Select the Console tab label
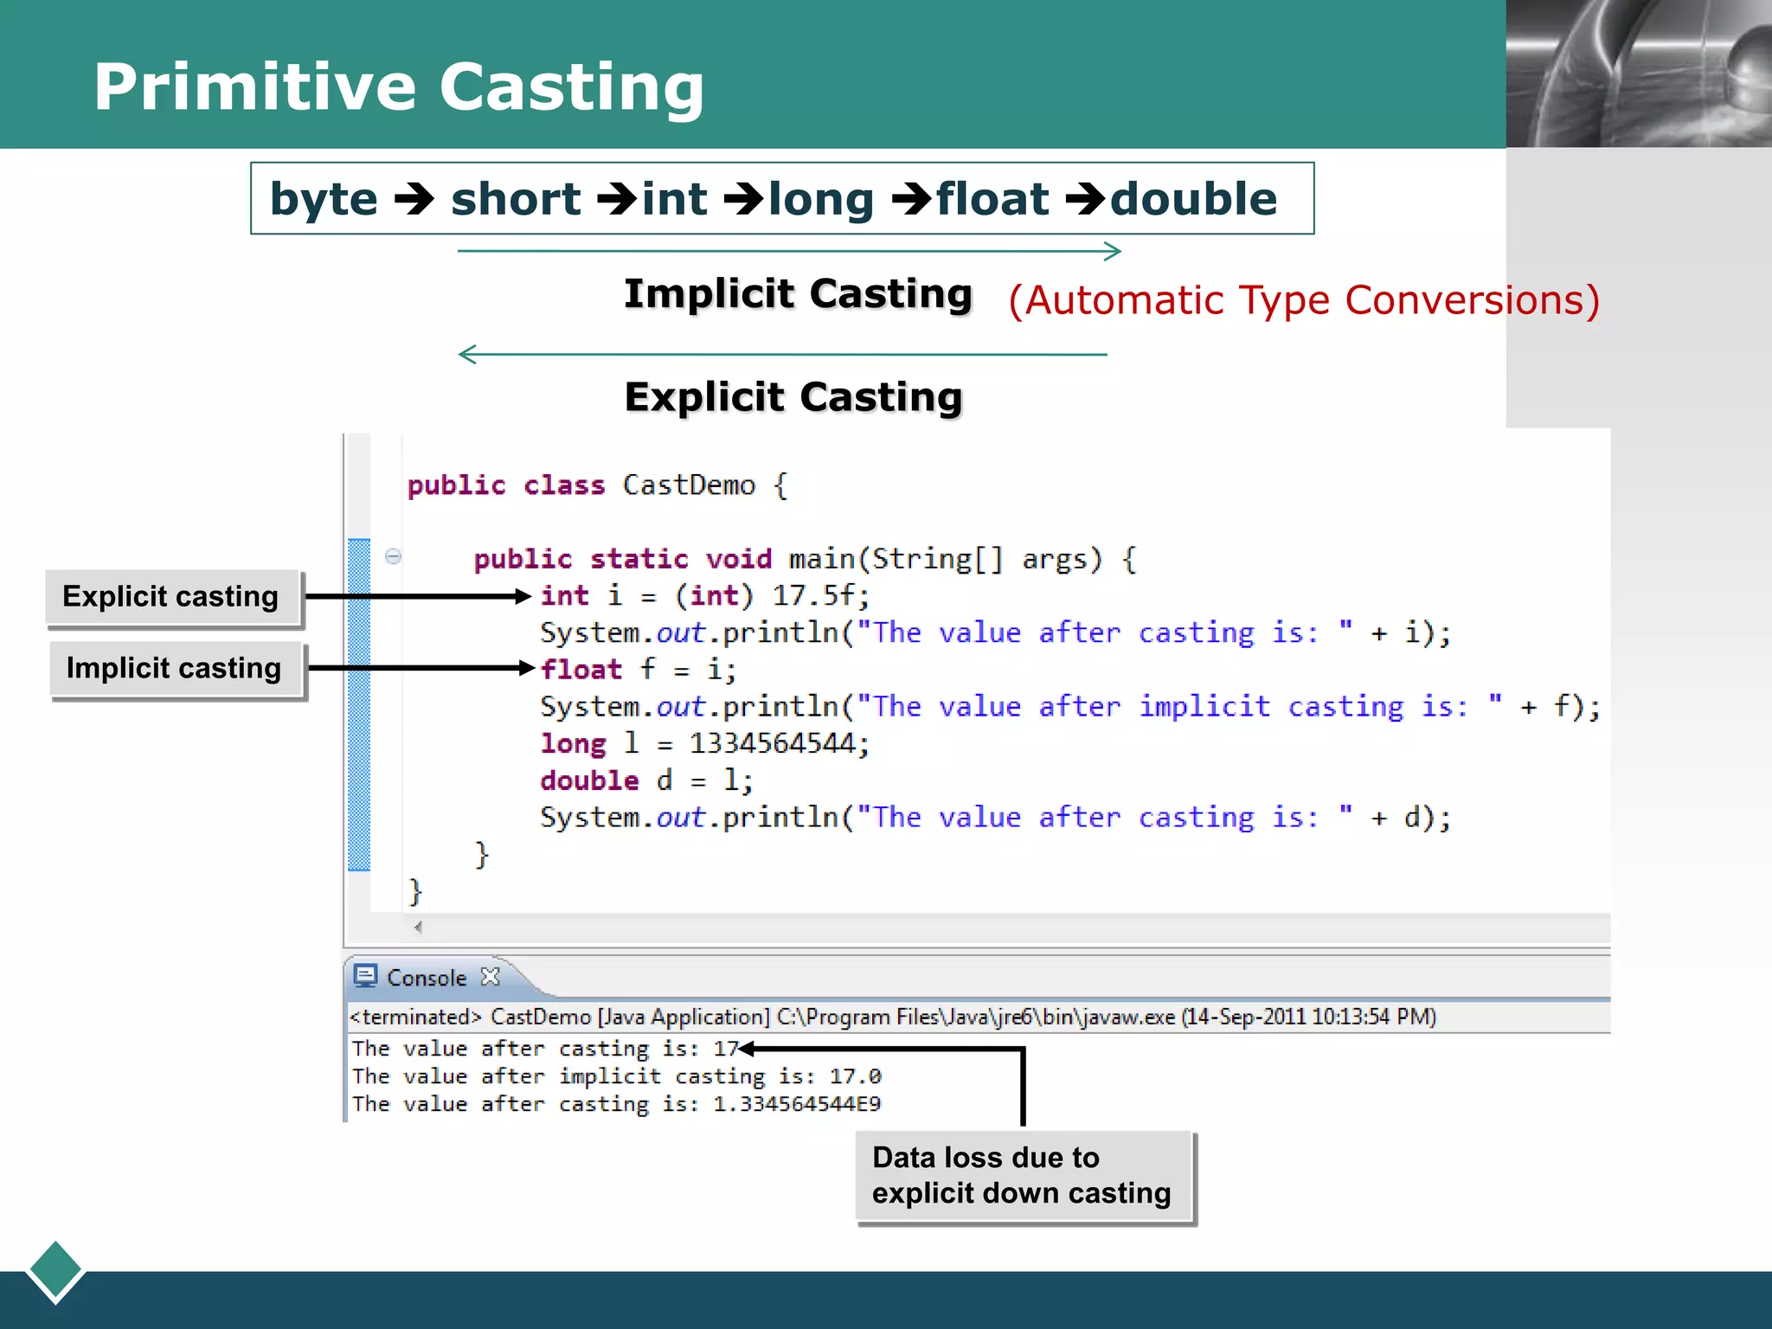Viewport: 1772px width, 1329px height. click(426, 978)
